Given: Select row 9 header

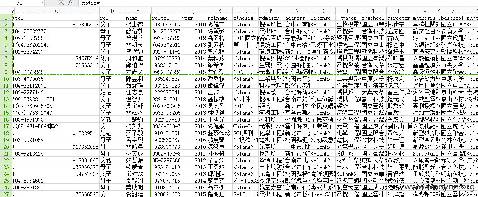Looking at the screenshot, I should 6,72.
